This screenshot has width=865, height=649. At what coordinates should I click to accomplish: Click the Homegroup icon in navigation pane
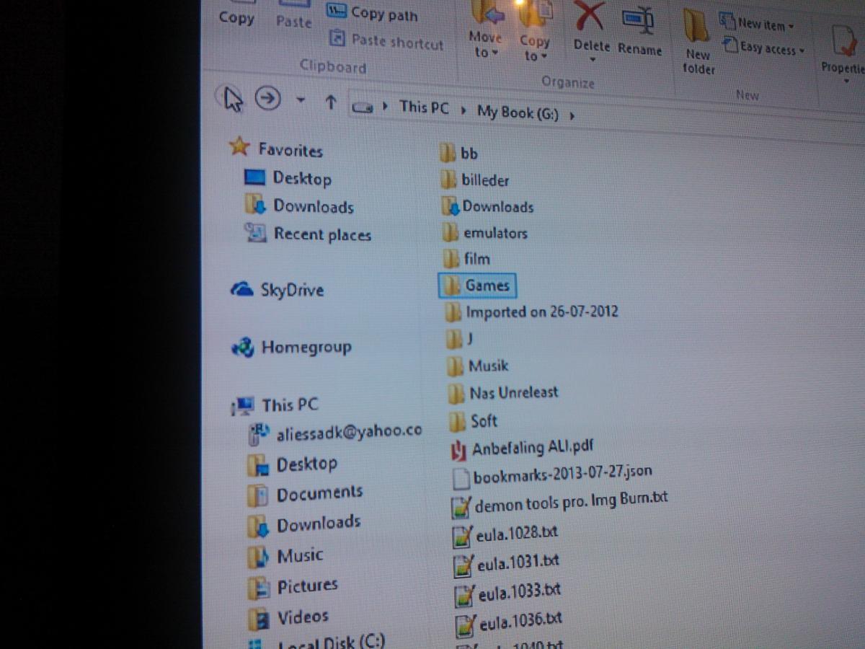243,348
